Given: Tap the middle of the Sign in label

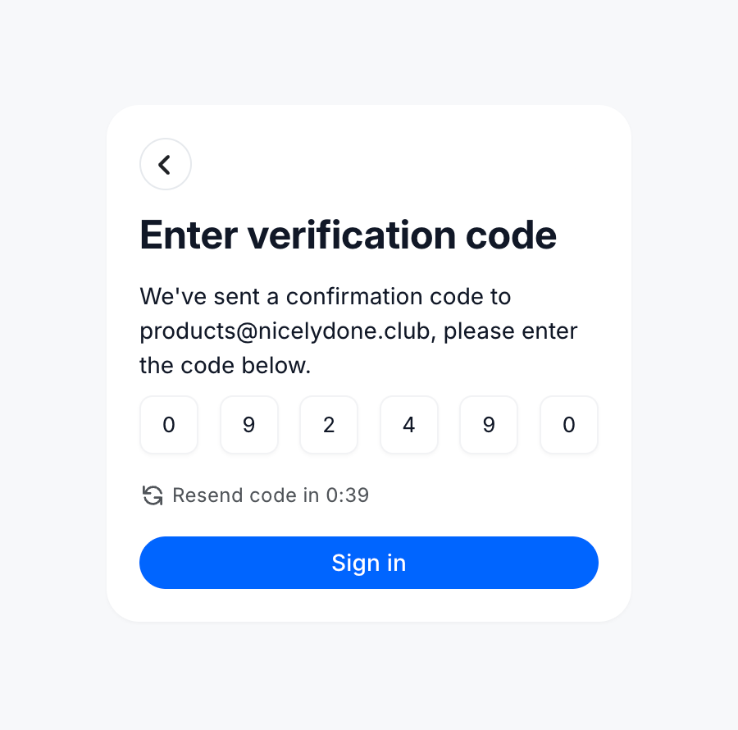Looking at the screenshot, I should (369, 563).
